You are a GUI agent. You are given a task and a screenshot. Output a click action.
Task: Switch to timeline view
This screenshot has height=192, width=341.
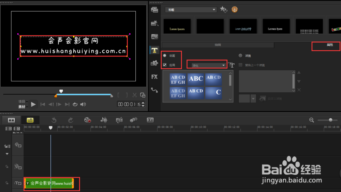pos(30,120)
